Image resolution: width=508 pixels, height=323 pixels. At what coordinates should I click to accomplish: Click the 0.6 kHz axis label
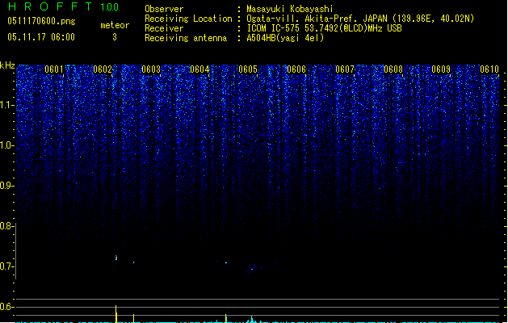(6, 307)
